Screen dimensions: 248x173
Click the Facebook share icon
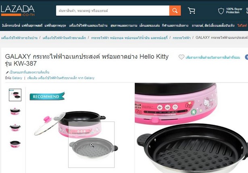pos(246,57)
